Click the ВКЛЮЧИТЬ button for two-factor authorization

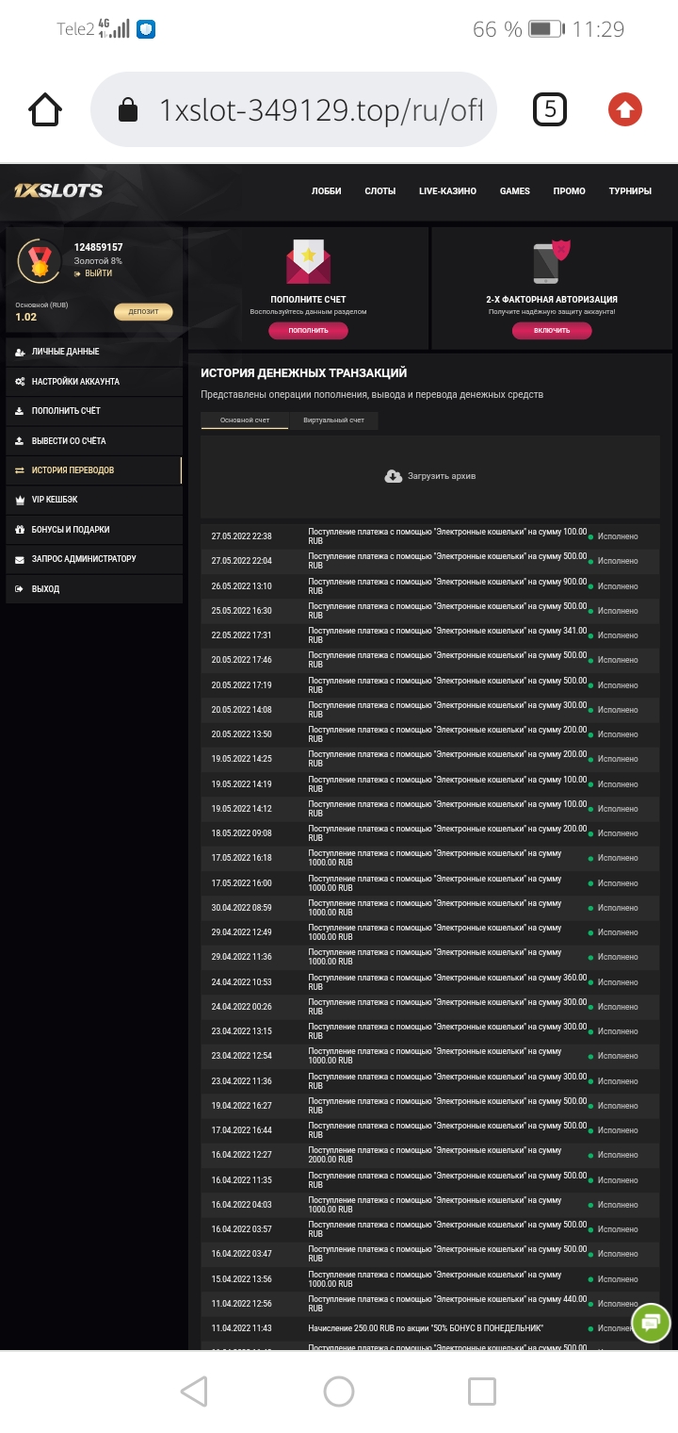[x=551, y=330]
